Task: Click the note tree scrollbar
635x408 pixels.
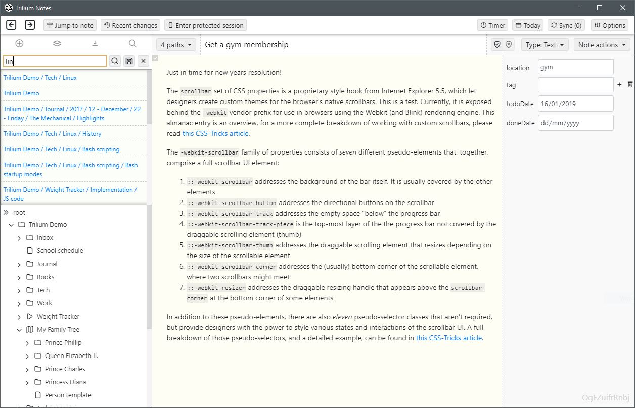Action: 149,268
